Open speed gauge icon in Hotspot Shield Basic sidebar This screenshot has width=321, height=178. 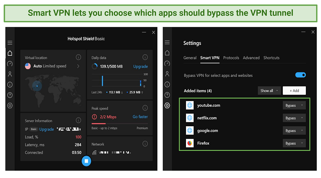pos(10,64)
